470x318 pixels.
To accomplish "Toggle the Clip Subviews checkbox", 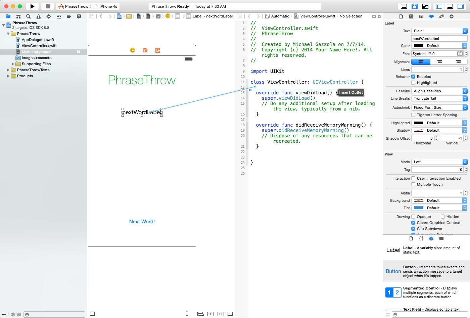I will pyautogui.click(x=413, y=229).
